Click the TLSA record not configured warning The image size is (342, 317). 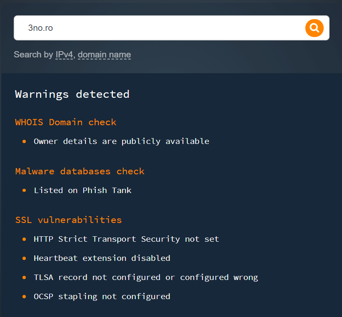click(x=146, y=277)
